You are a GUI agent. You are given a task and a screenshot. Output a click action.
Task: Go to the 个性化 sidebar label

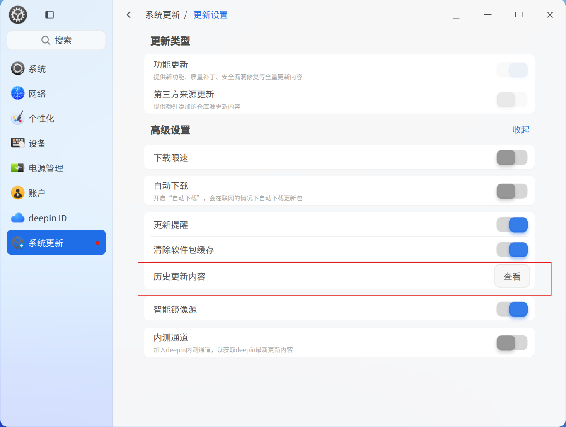[41, 119]
